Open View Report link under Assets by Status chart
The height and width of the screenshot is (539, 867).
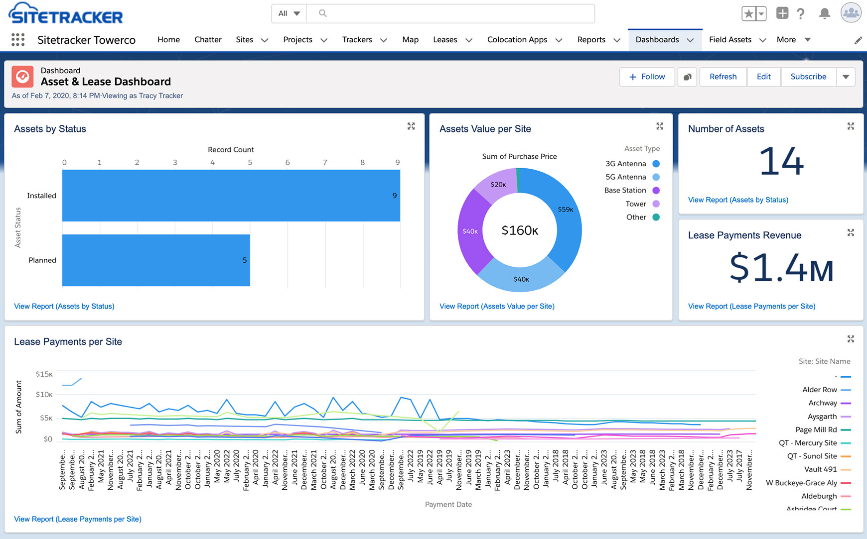click(x=64, y=306)
